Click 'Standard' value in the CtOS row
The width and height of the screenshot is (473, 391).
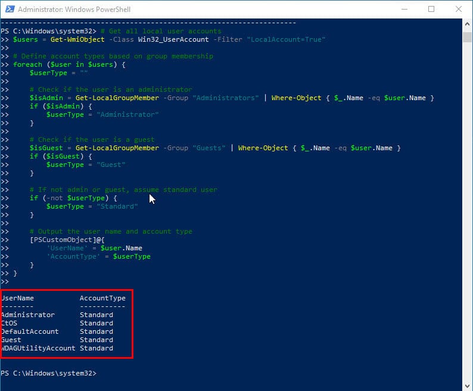(97, 324)
